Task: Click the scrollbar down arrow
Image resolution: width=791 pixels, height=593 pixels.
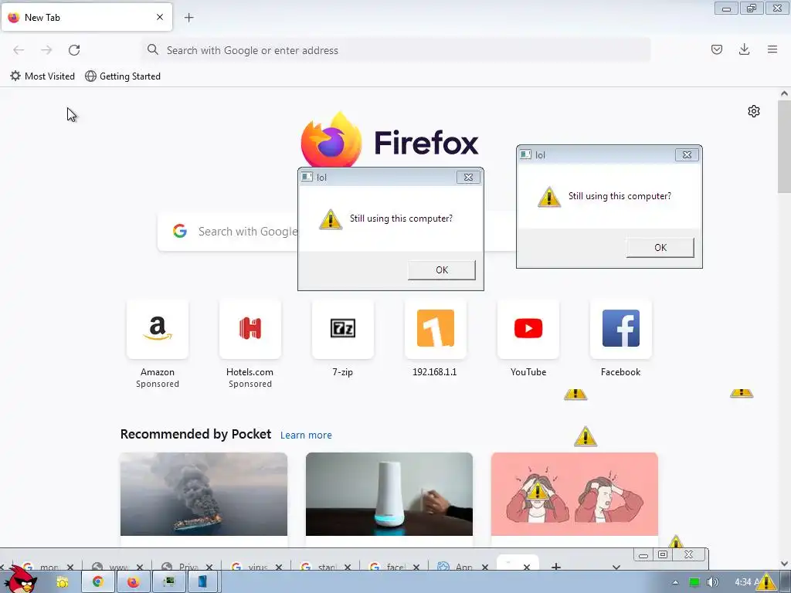Action: coord(784,564)
